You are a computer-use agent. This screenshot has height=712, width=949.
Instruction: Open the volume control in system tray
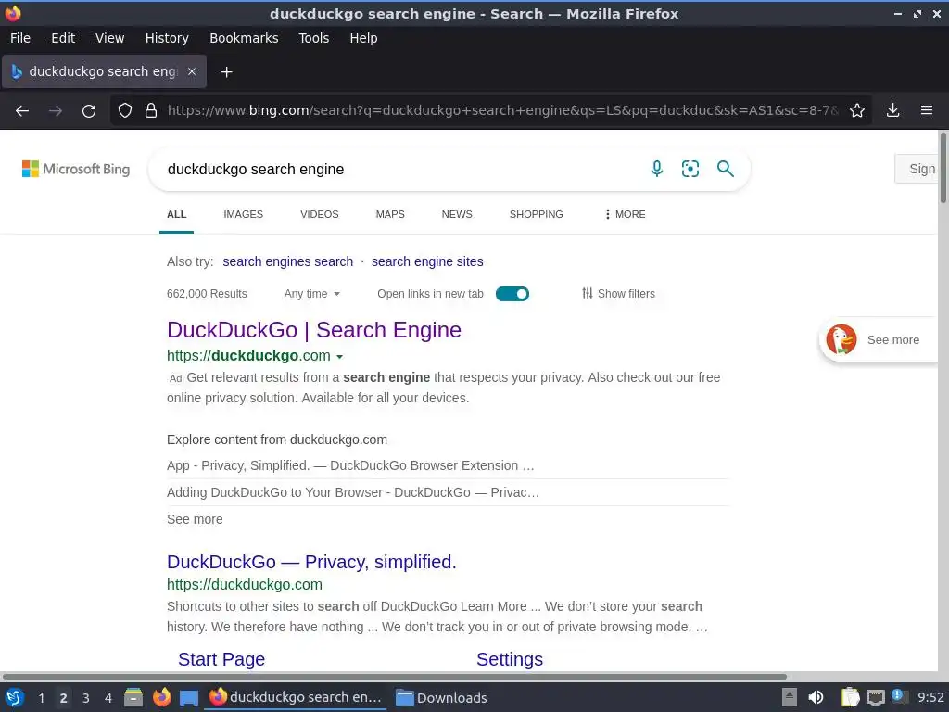click(816, 697)
